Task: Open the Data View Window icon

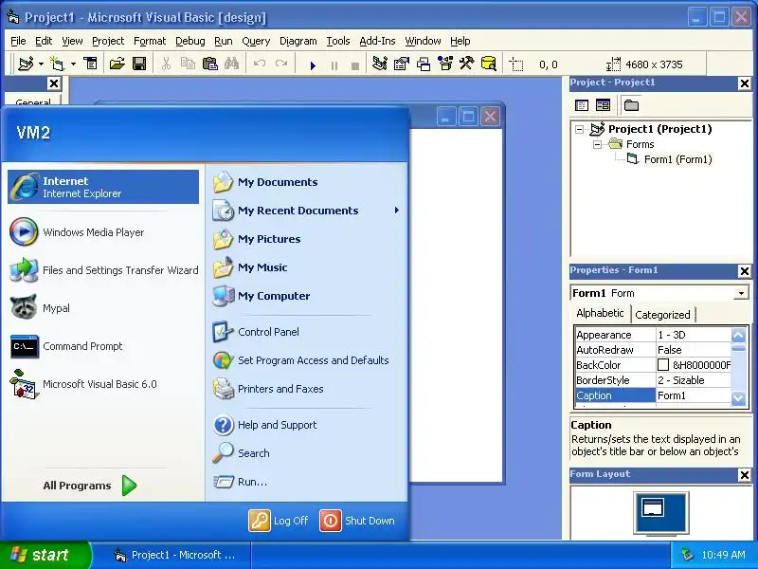Action: click(489, 64)
